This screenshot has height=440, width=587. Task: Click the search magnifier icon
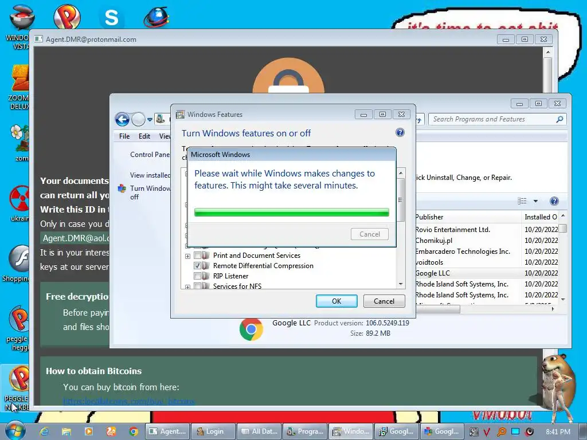559,119
